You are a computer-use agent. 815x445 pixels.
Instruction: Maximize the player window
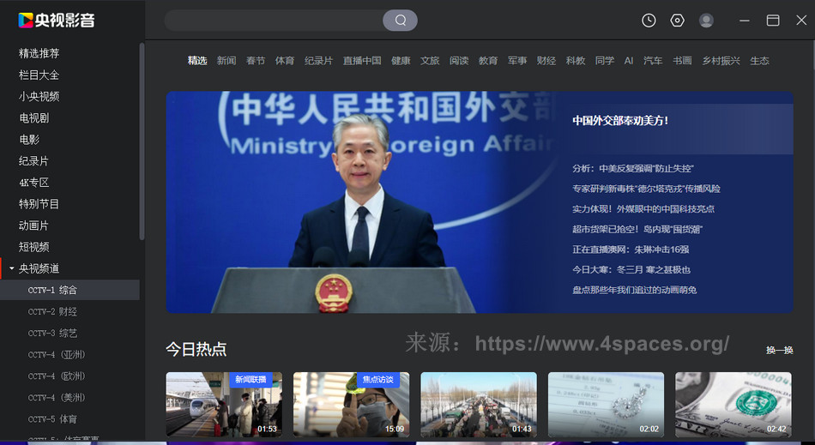pyautogui.click(x=773, y=21)
